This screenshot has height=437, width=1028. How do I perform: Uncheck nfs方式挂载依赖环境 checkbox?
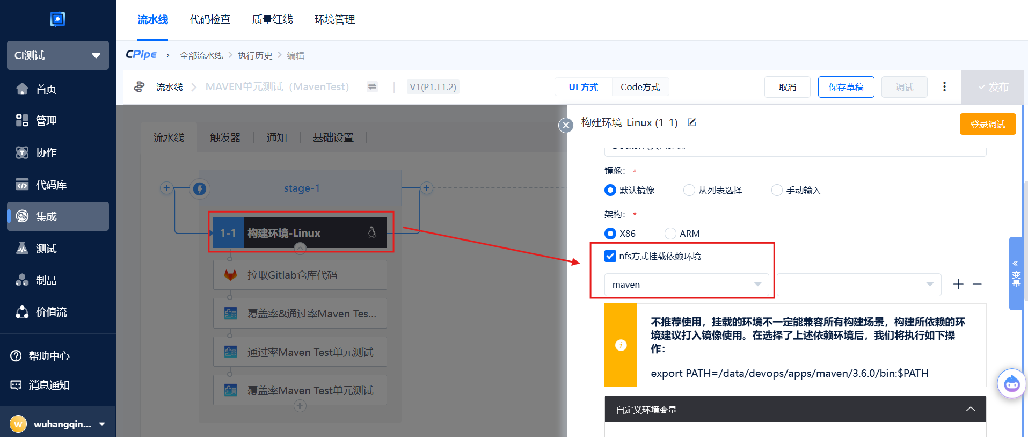pyautogui.click(x=610, y=256)
